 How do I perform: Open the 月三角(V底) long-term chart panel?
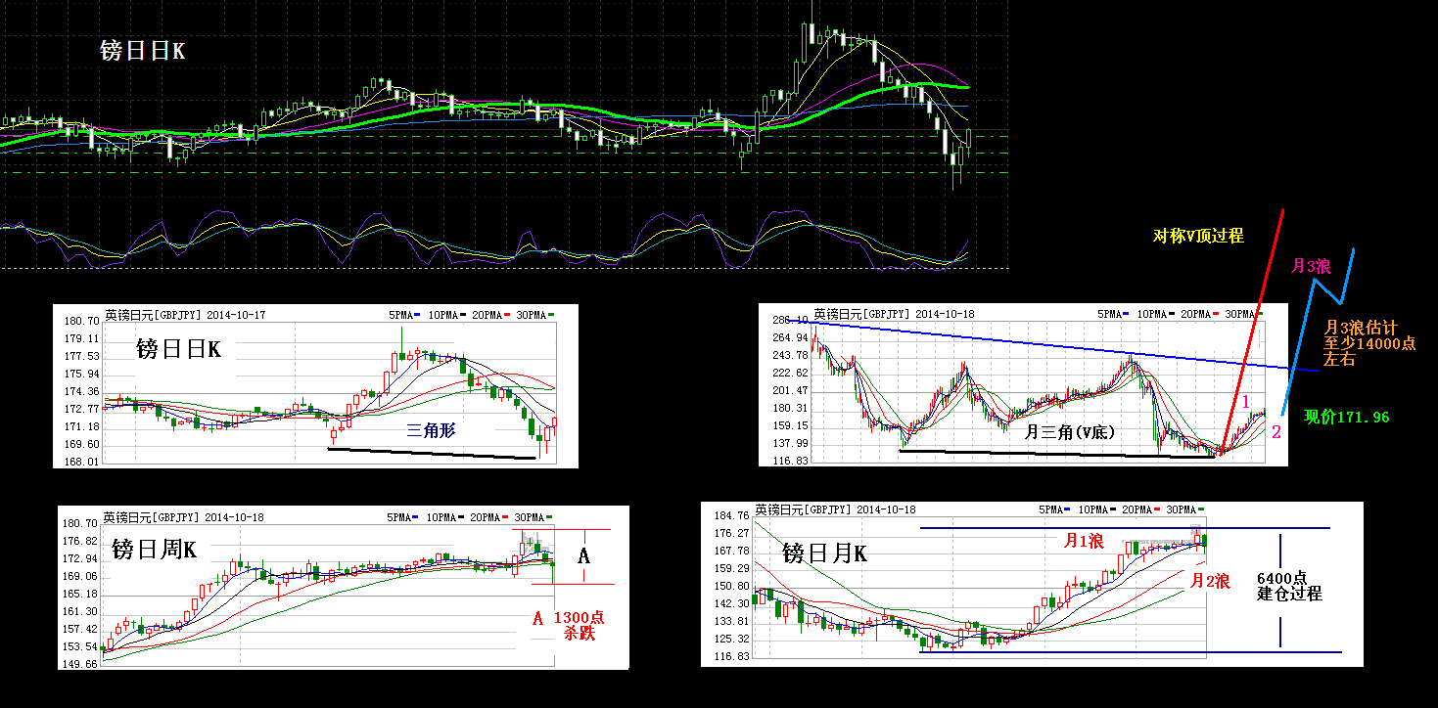coord(1023,384)
